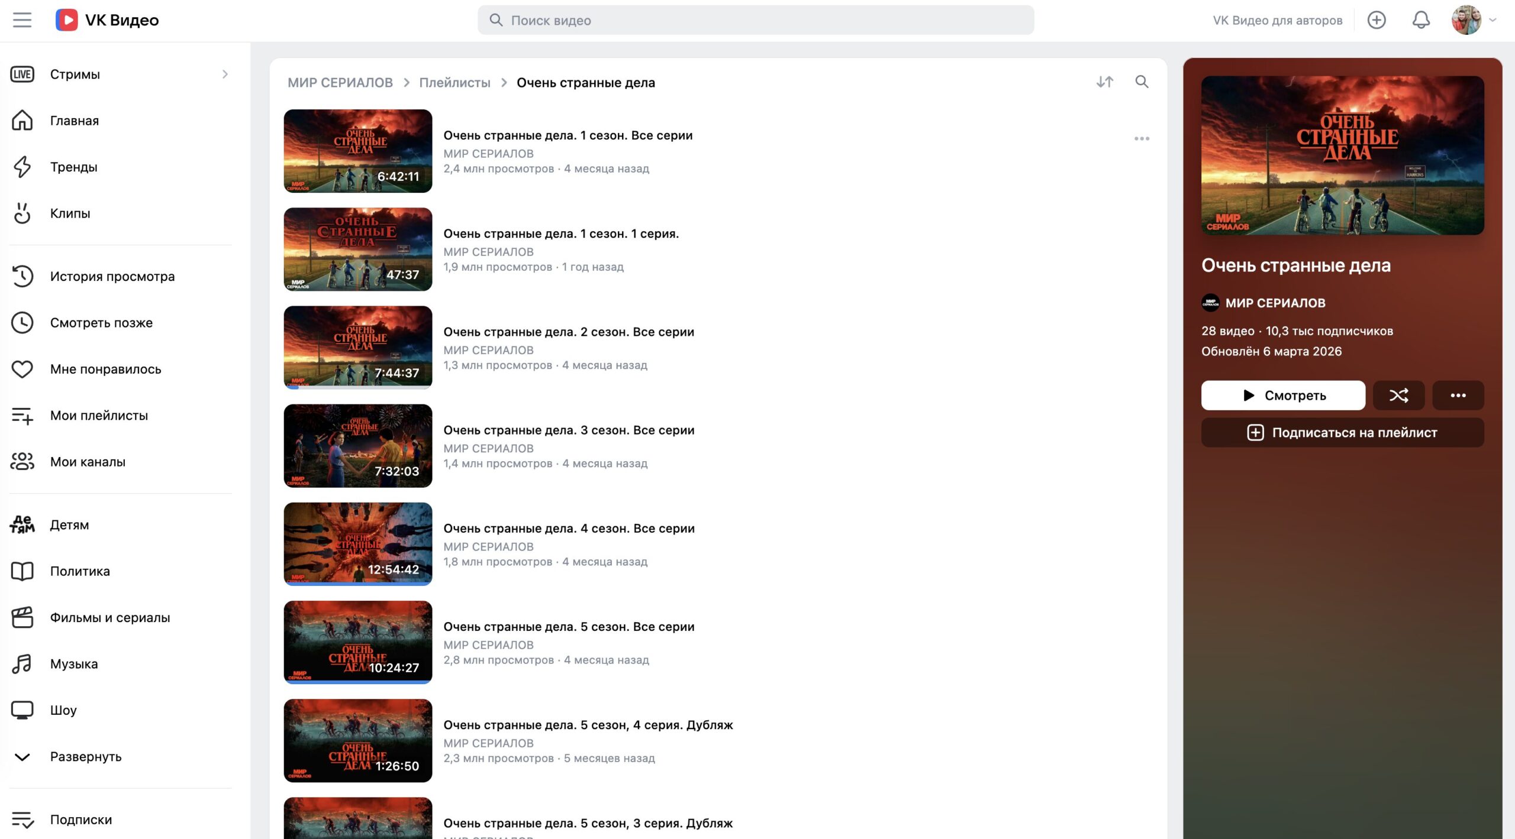The width and height of the screenshot is (1515, 839).
Task: Expand sidebar with Развернуть
Action: pyautogui.click(x=121, y=756)
